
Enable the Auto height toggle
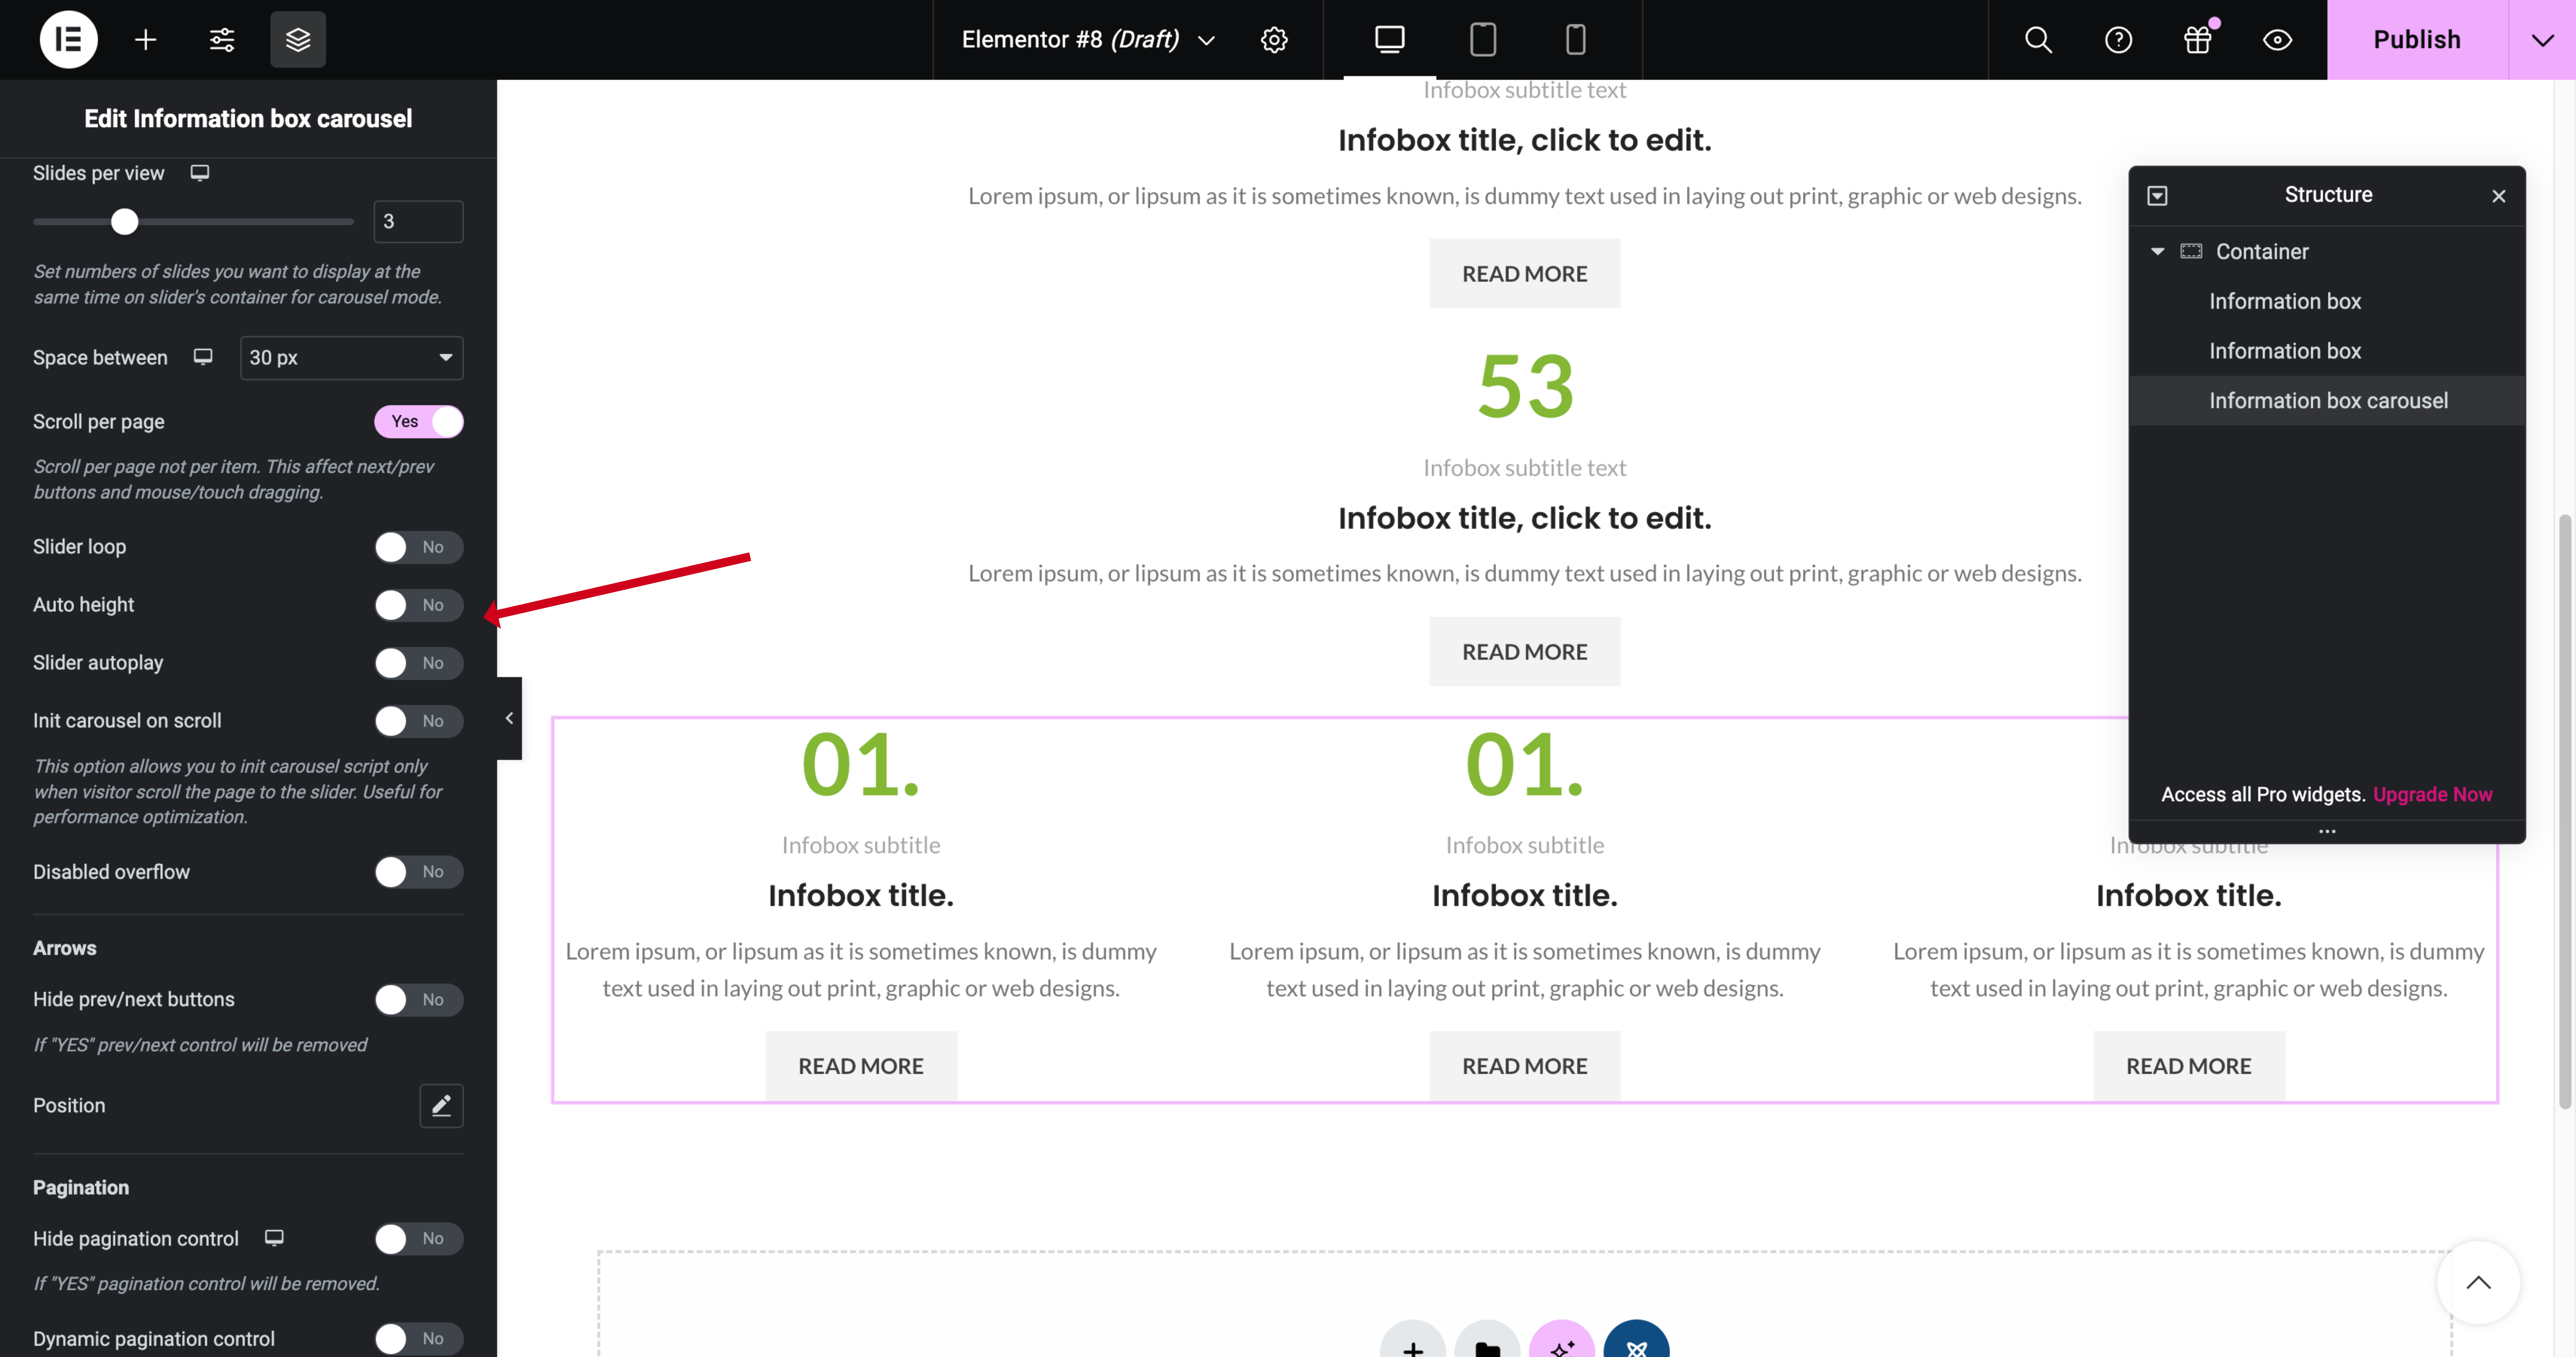[x=419, y=605]
